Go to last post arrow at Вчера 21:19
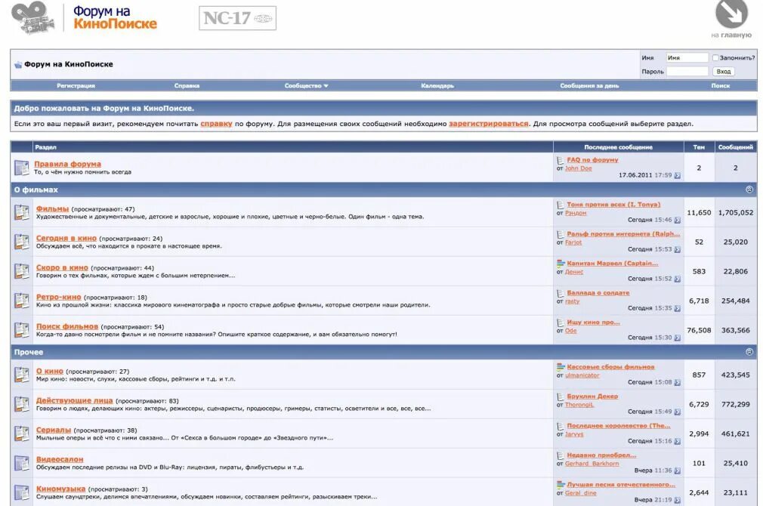The height and width of the screenshot is (506, 763). tap(678, 500)
